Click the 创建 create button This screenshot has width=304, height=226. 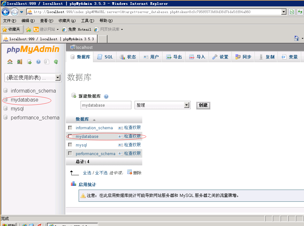pyautogui.click(x=203, y=105)
